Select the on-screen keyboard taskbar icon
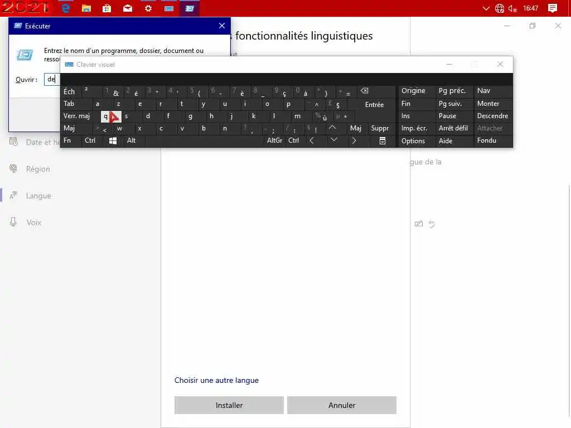 coord(169,8)
